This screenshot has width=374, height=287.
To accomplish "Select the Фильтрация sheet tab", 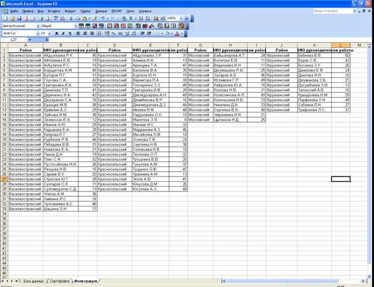I will [86, 281].
